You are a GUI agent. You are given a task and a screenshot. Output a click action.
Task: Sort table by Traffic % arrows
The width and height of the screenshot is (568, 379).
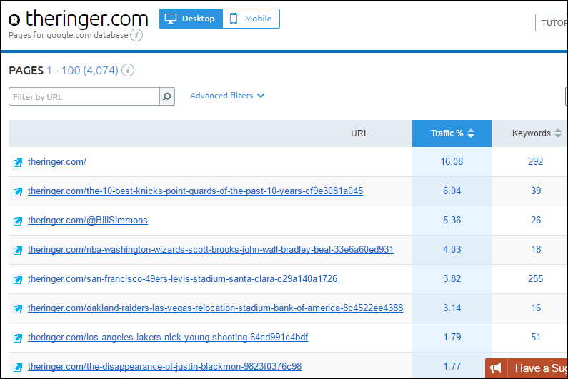[471, 133]
